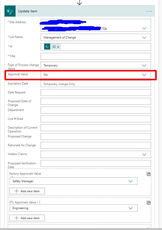The height and width of the screenshot is (230, 162).
Task: Click the Update item header title
Action: pos(28,11)
